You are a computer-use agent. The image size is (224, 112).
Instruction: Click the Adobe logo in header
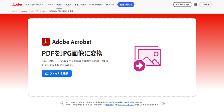click(17, 4)
